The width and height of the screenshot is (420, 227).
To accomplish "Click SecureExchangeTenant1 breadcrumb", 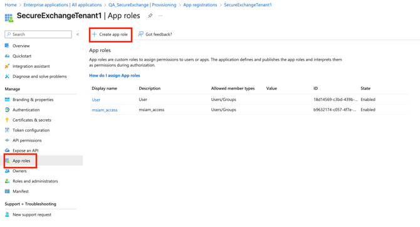I will (x=248, y=5).
